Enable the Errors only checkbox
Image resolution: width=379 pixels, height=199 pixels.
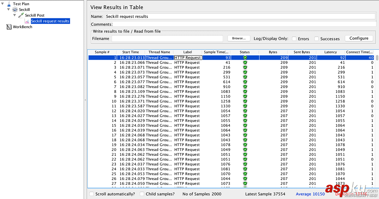pyautogui.click(x=294, y=39)
